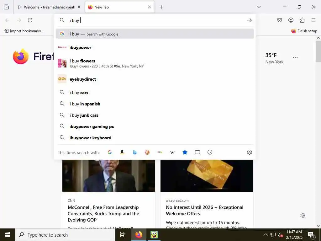Click the Finish setup button
This screenshot has height=241, width=321.
coord(304,31)
